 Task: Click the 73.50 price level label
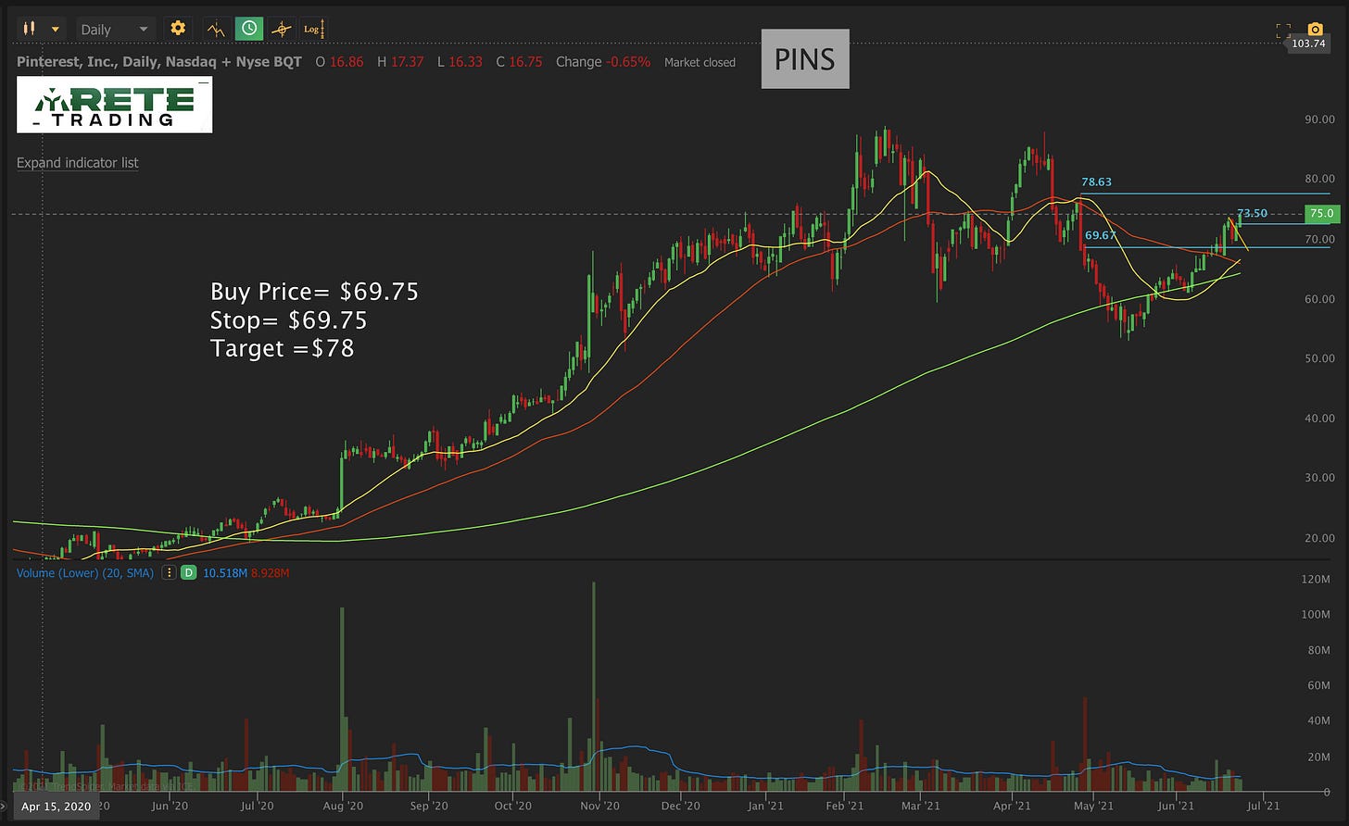[1252, 214]
